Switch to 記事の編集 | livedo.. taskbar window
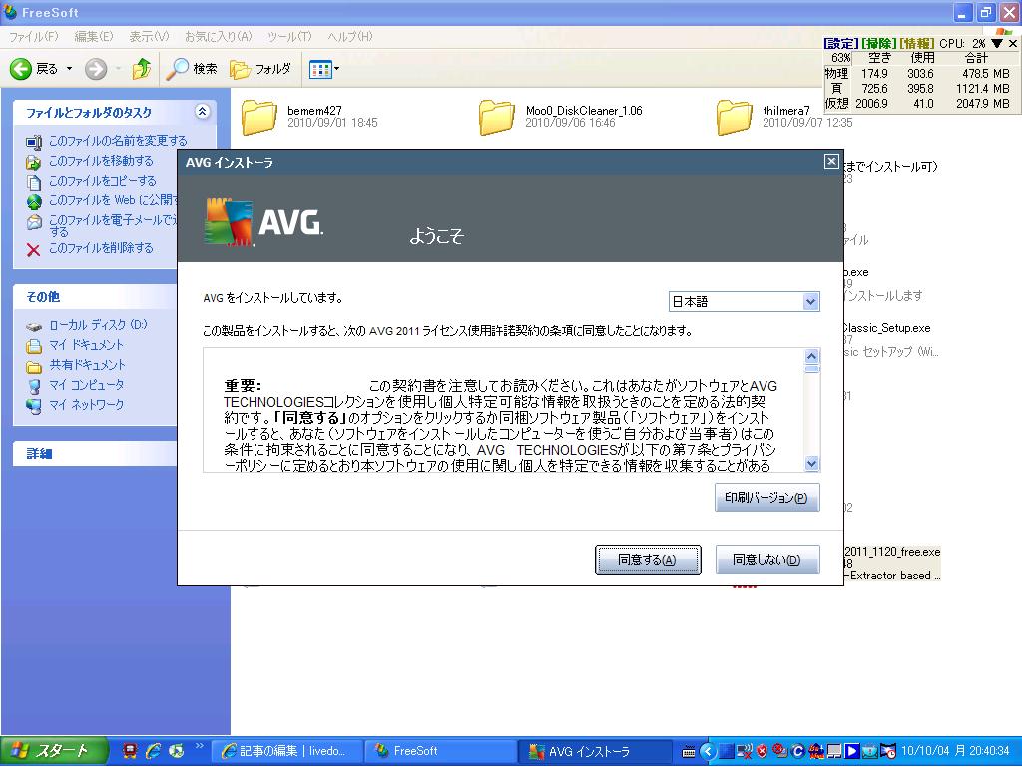1022x769 pixels. [x=285, y=751]
